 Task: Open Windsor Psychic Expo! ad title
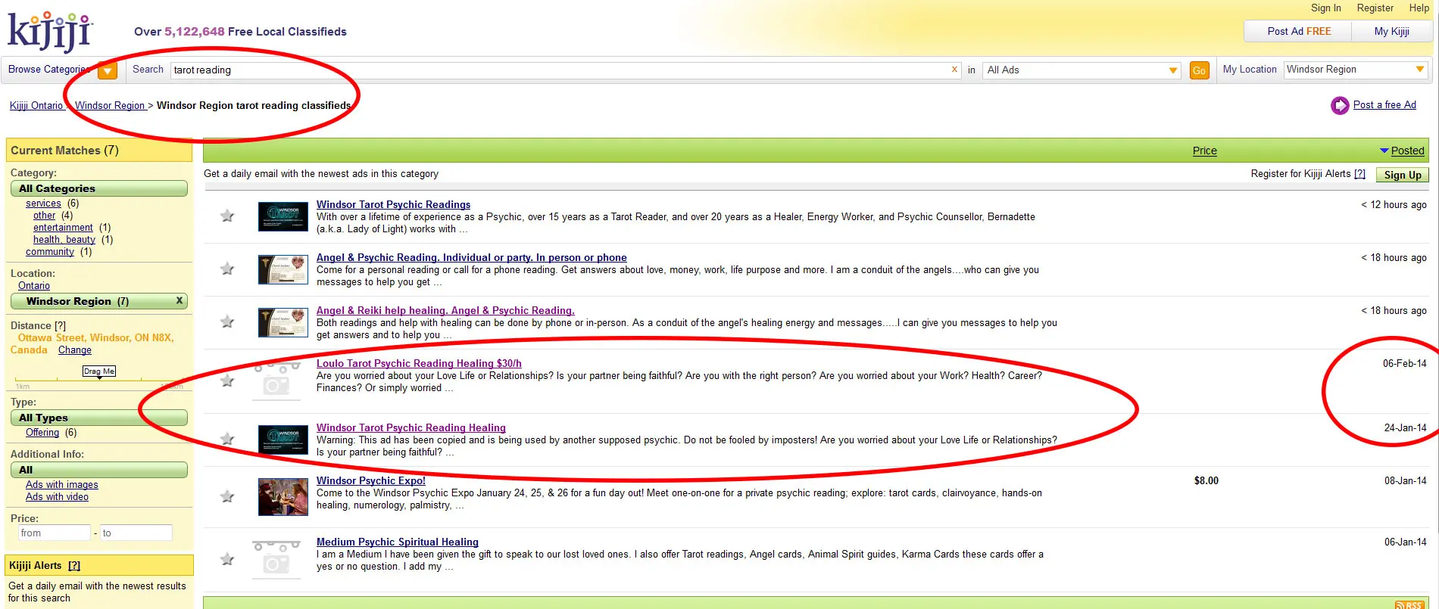click(x=370, y=480)
